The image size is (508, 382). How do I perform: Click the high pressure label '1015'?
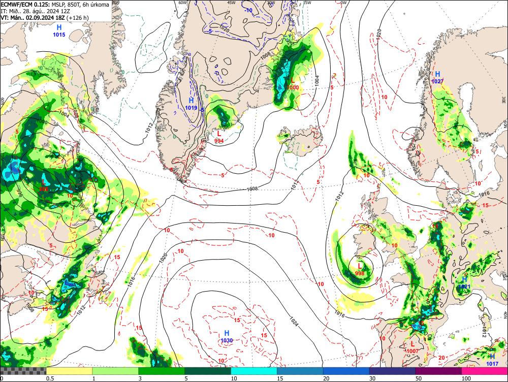pos(59,35)
